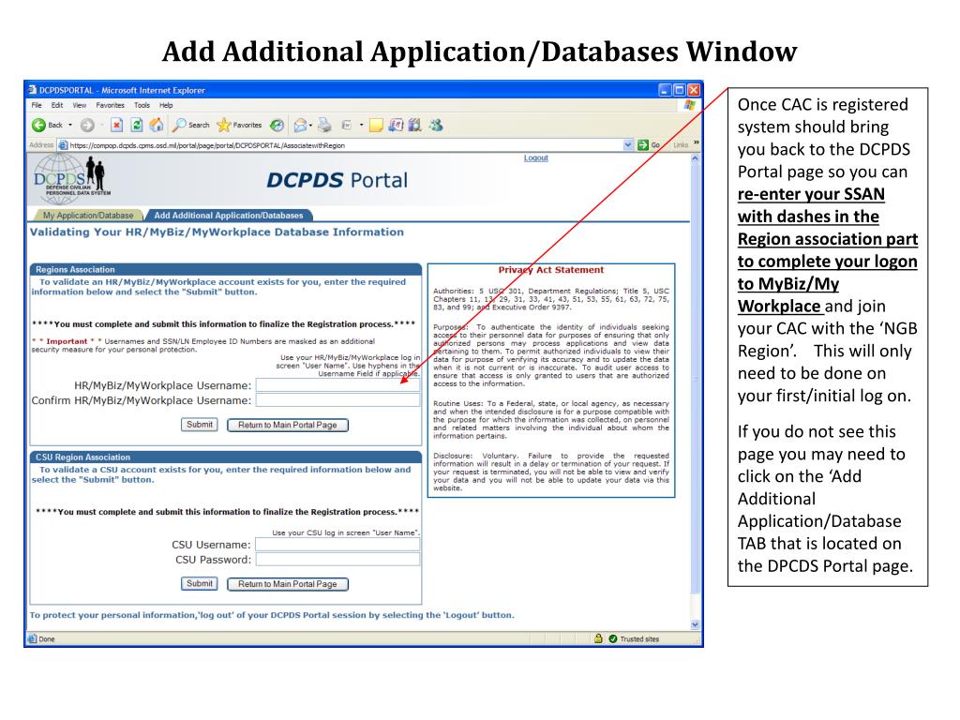Submit the CSU Region Association form
960x720 pixels.
coord(200,583)
